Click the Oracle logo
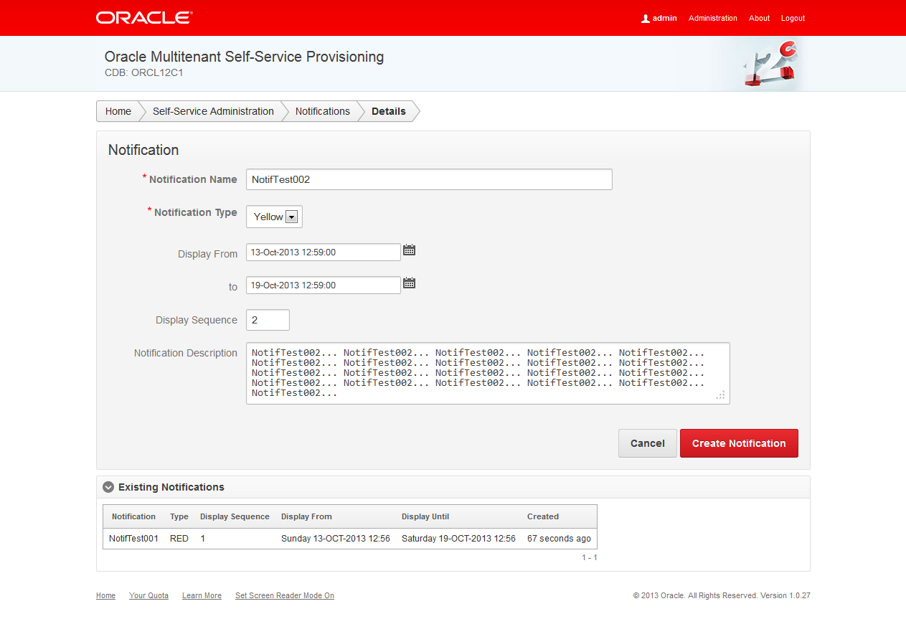The image size is (906, 619). coord(144,18)
